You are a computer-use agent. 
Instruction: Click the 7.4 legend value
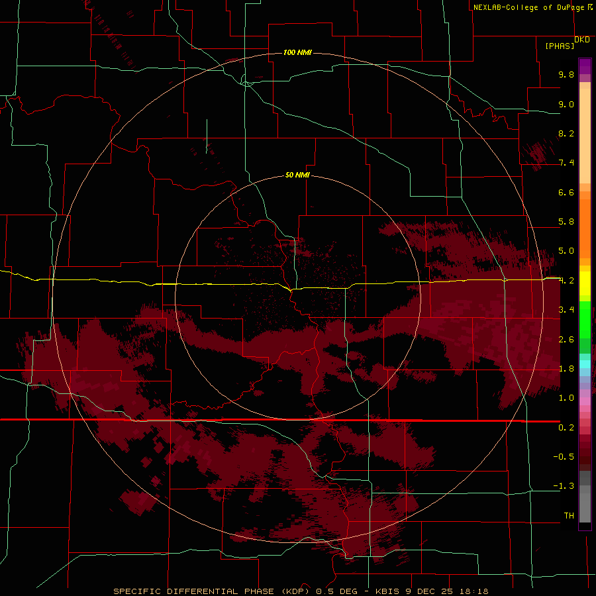pyautogui.click(x=566, y=163)
